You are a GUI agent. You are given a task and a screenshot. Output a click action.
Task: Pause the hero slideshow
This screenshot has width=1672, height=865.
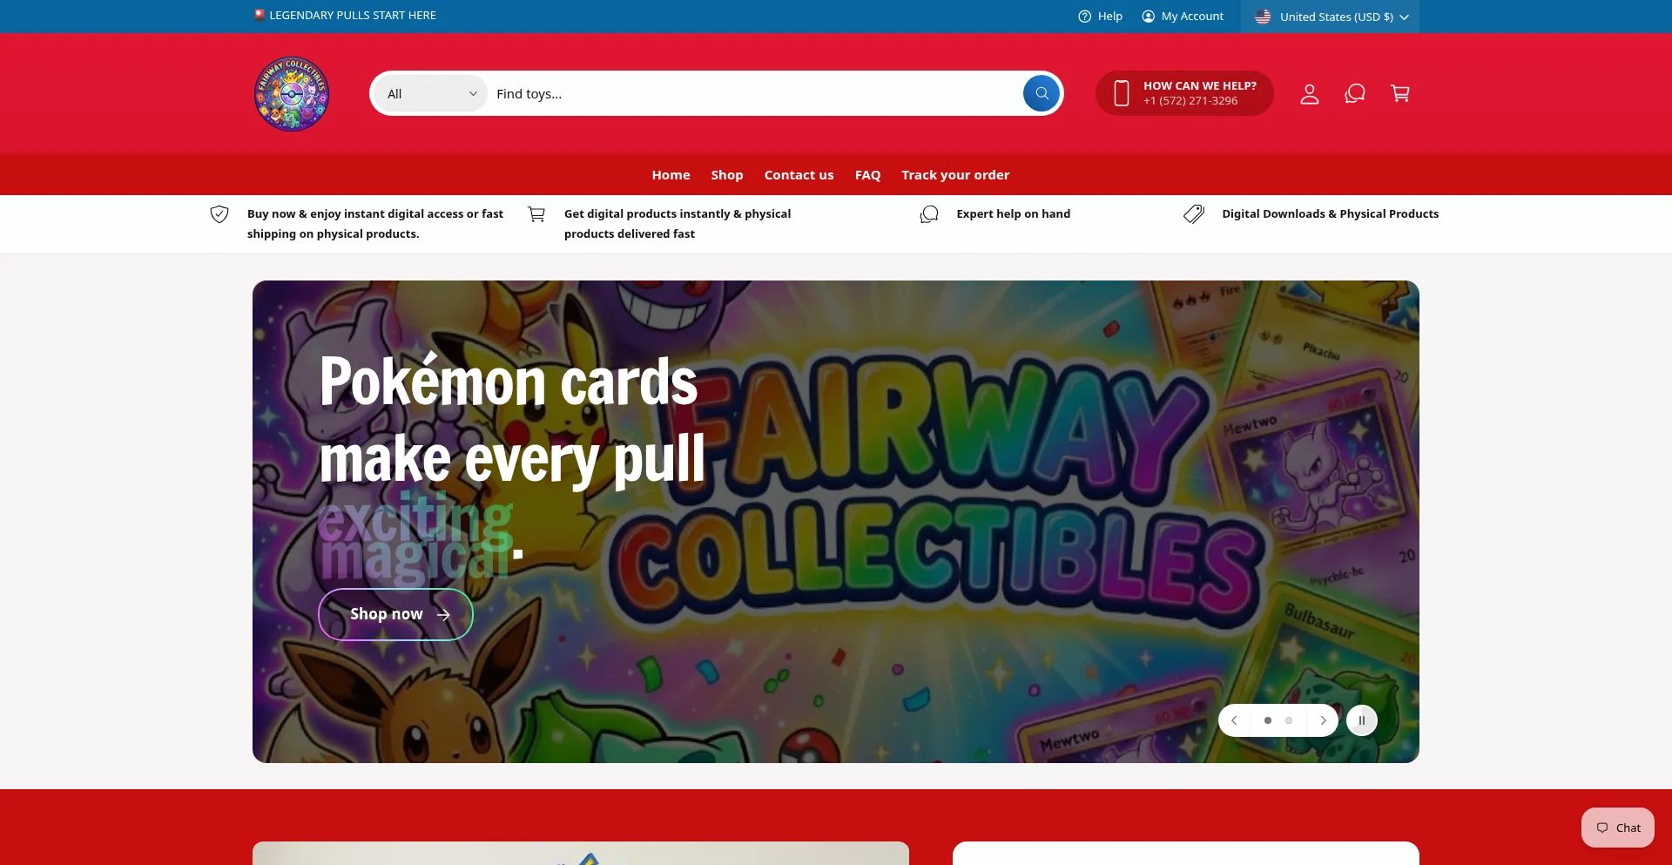(1362, 720)
